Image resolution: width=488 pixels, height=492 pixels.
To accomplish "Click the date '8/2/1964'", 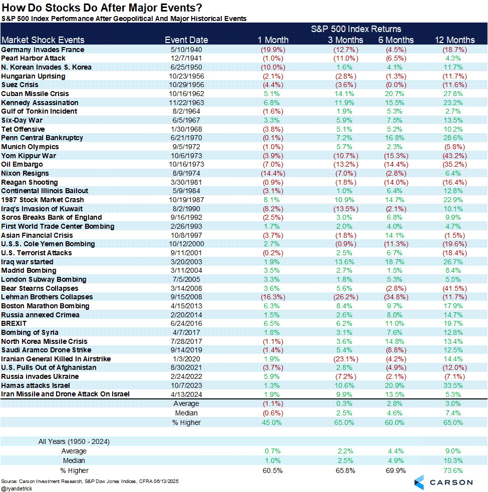I will 186,112.
